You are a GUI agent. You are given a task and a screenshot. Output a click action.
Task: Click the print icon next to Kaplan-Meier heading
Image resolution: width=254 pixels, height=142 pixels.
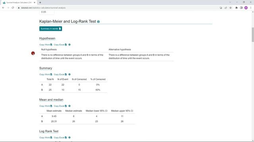tap(98, 22)
